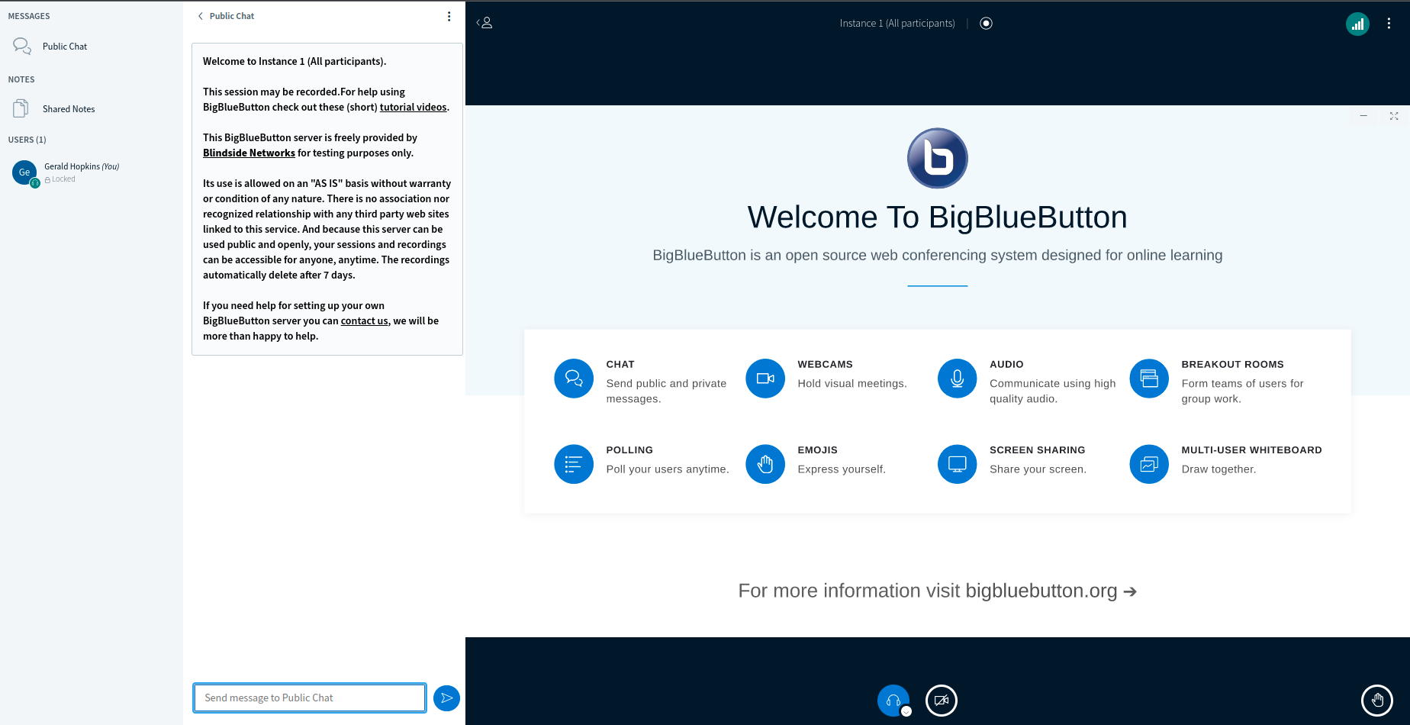
Task: Open the tutorial videos link
Action: [x=414, y=108]
